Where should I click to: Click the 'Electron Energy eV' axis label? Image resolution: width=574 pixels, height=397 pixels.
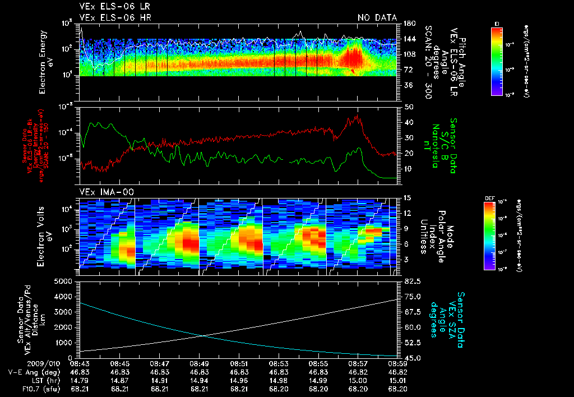47,62
